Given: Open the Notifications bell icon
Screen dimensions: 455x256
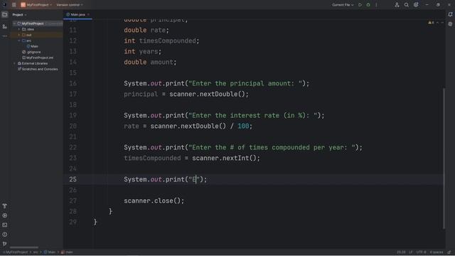Looking at the screenshot, I should pos(450,14).
